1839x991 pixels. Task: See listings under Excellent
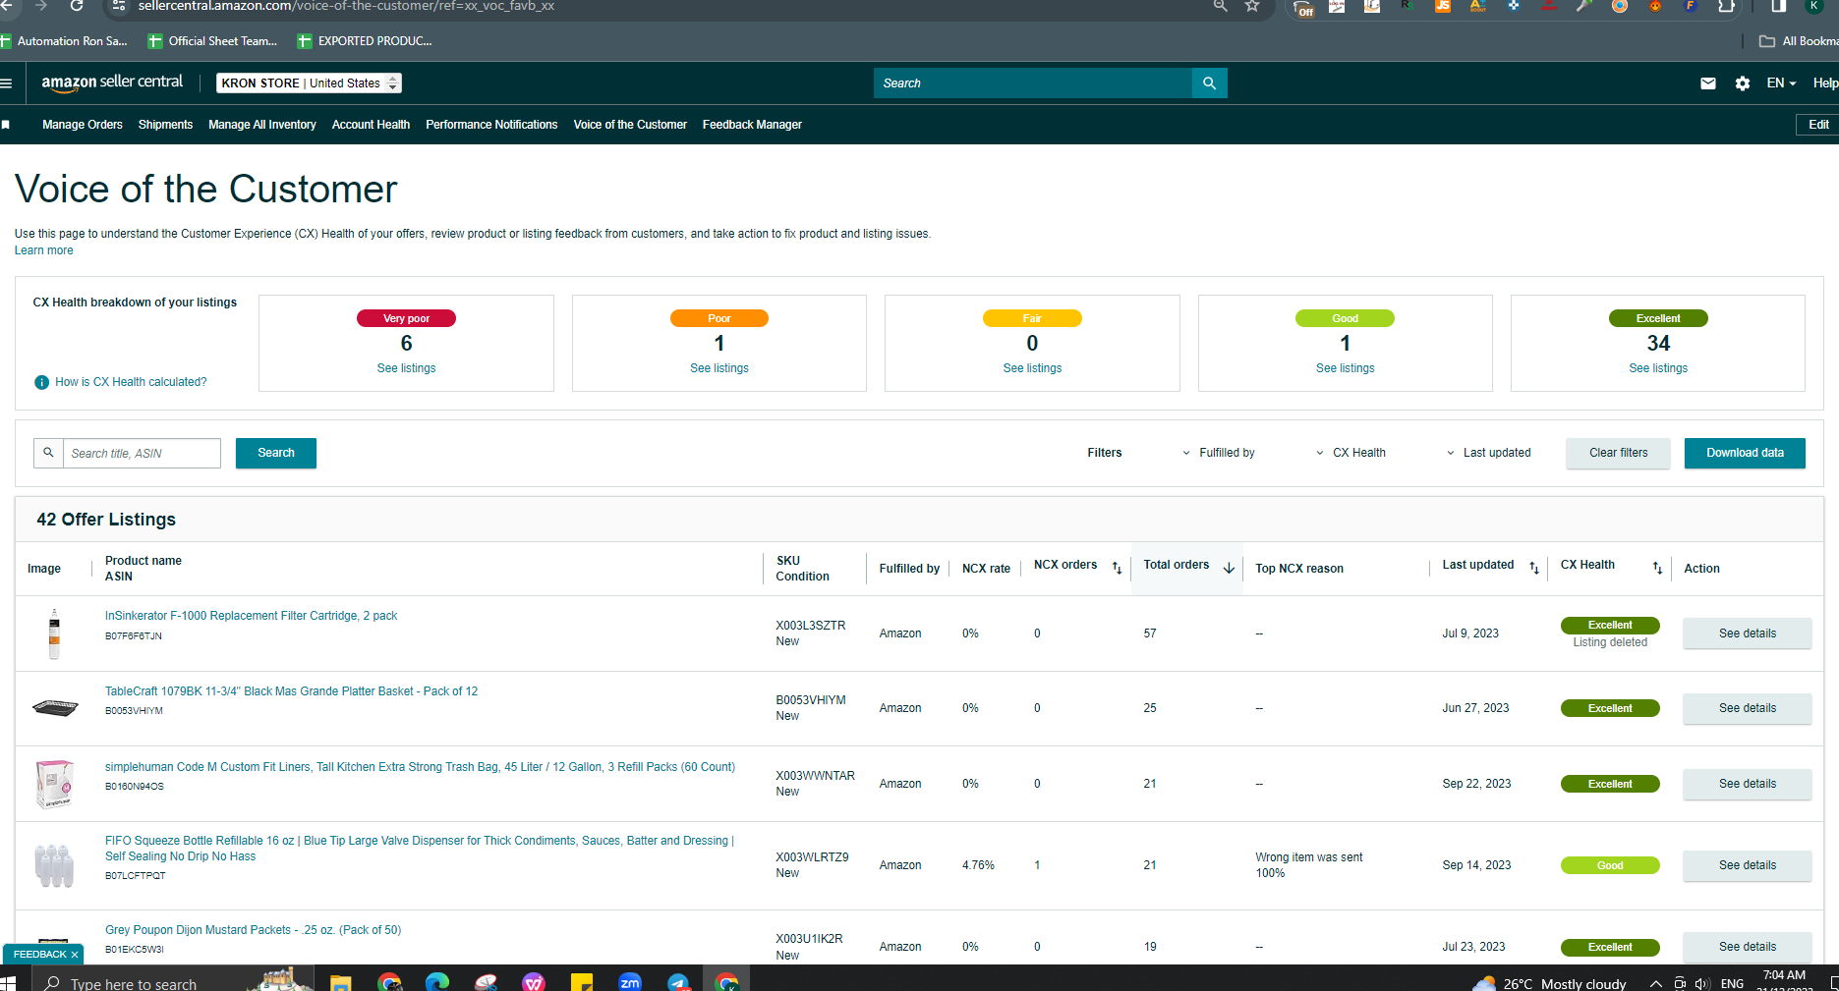pyautogui.click(x=1658, y=368)
